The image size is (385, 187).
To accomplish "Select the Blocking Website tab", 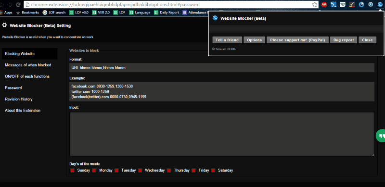I will tap(30, 54).
